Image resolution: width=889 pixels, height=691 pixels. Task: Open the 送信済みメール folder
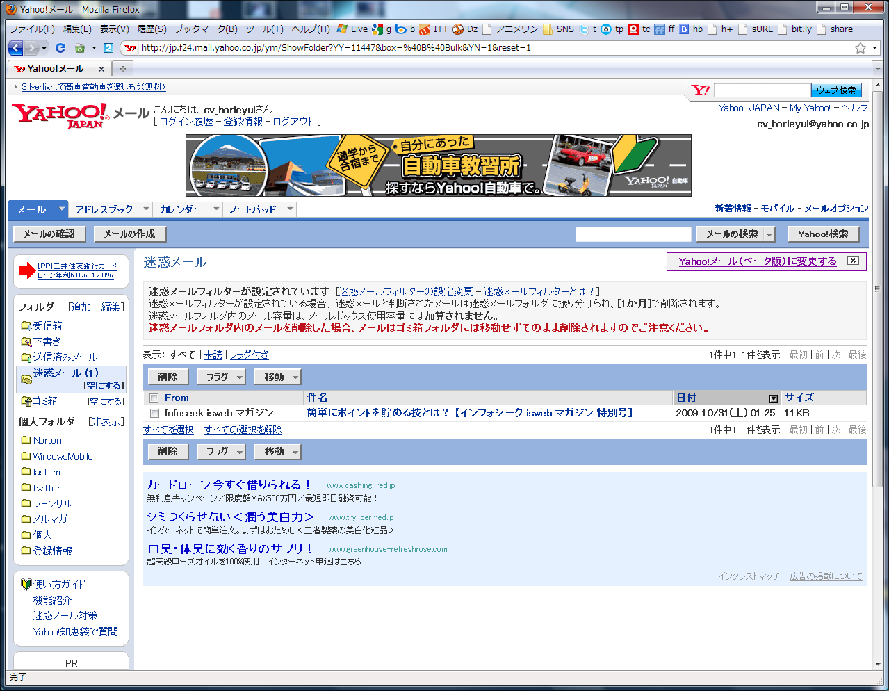(65, 357)
